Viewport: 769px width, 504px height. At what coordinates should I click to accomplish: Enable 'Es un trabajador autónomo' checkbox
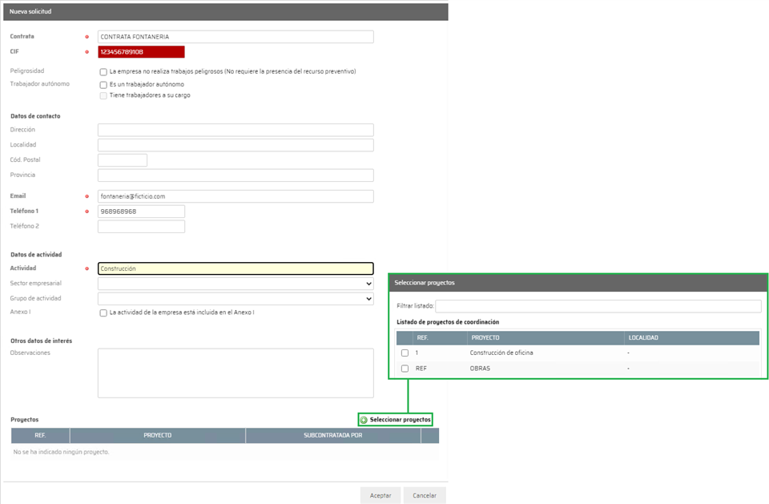click(x=103, y=85)
